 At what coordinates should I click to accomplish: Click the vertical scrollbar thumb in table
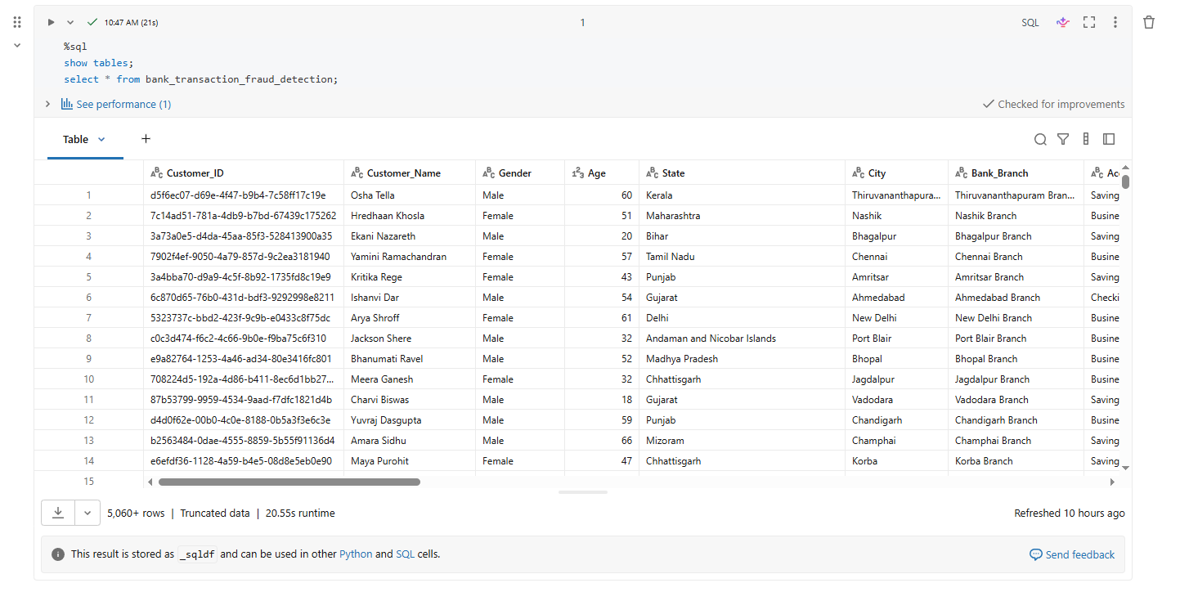(x=1125, y=182)
